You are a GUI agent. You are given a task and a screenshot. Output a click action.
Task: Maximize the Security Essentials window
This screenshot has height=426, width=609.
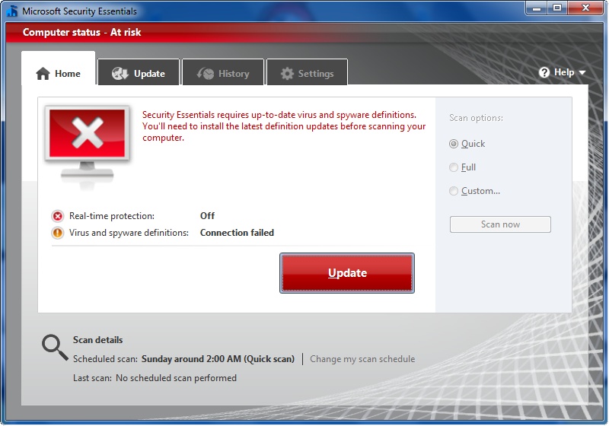[x=557, y=8]
